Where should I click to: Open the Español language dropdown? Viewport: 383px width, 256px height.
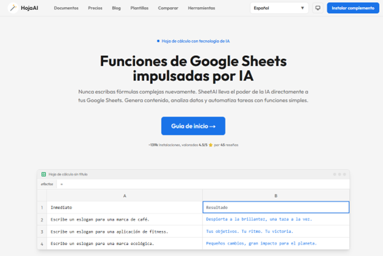tap(279, 8)
